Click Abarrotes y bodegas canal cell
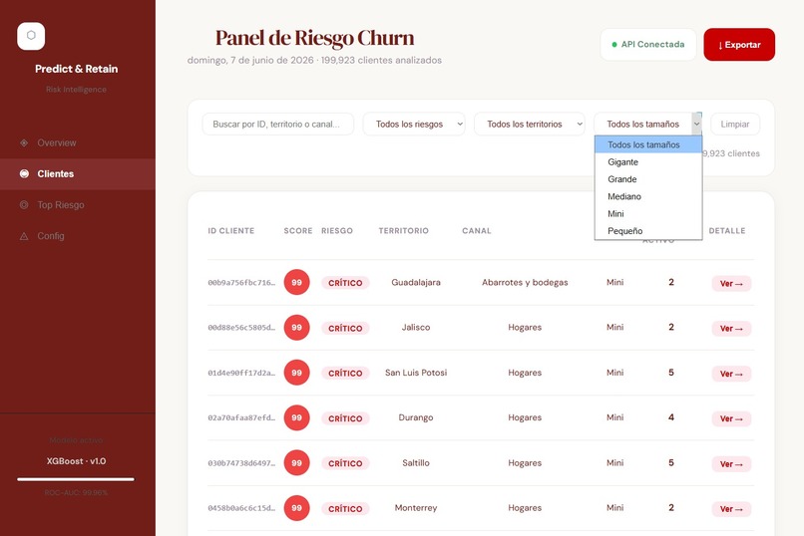804x536 pixels. pyautogui.click(x=525, y=283)
